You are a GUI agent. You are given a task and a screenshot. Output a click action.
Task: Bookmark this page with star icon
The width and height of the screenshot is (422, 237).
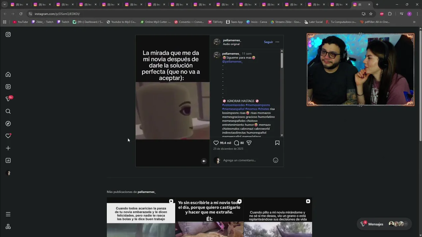coord(371,14)
